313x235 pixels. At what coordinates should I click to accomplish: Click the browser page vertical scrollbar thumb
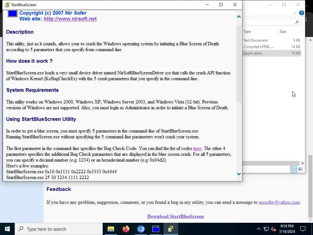310,186
